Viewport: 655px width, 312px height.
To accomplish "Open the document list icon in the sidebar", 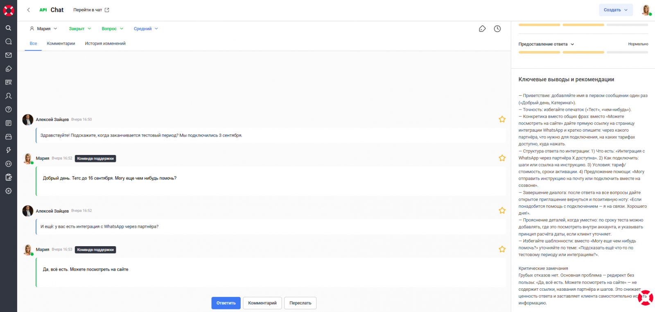I will (9, 123).
